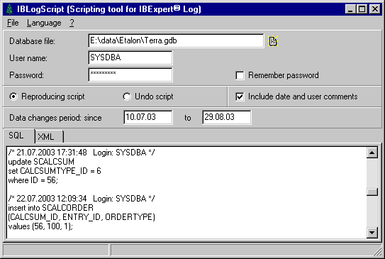Click the script scrollbar up arrow
Viewport: 385px width, 259px height.
pyautogui.click(x=372, y=153)
